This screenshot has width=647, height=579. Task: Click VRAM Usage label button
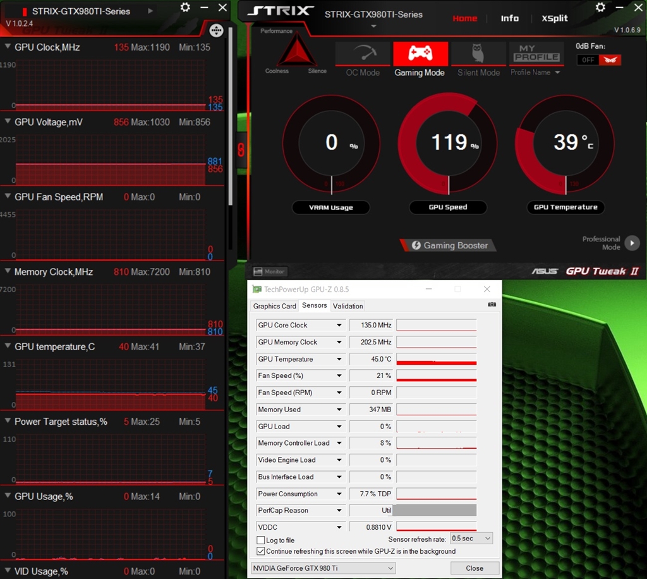pyautogui.click(x=331, y=207)
